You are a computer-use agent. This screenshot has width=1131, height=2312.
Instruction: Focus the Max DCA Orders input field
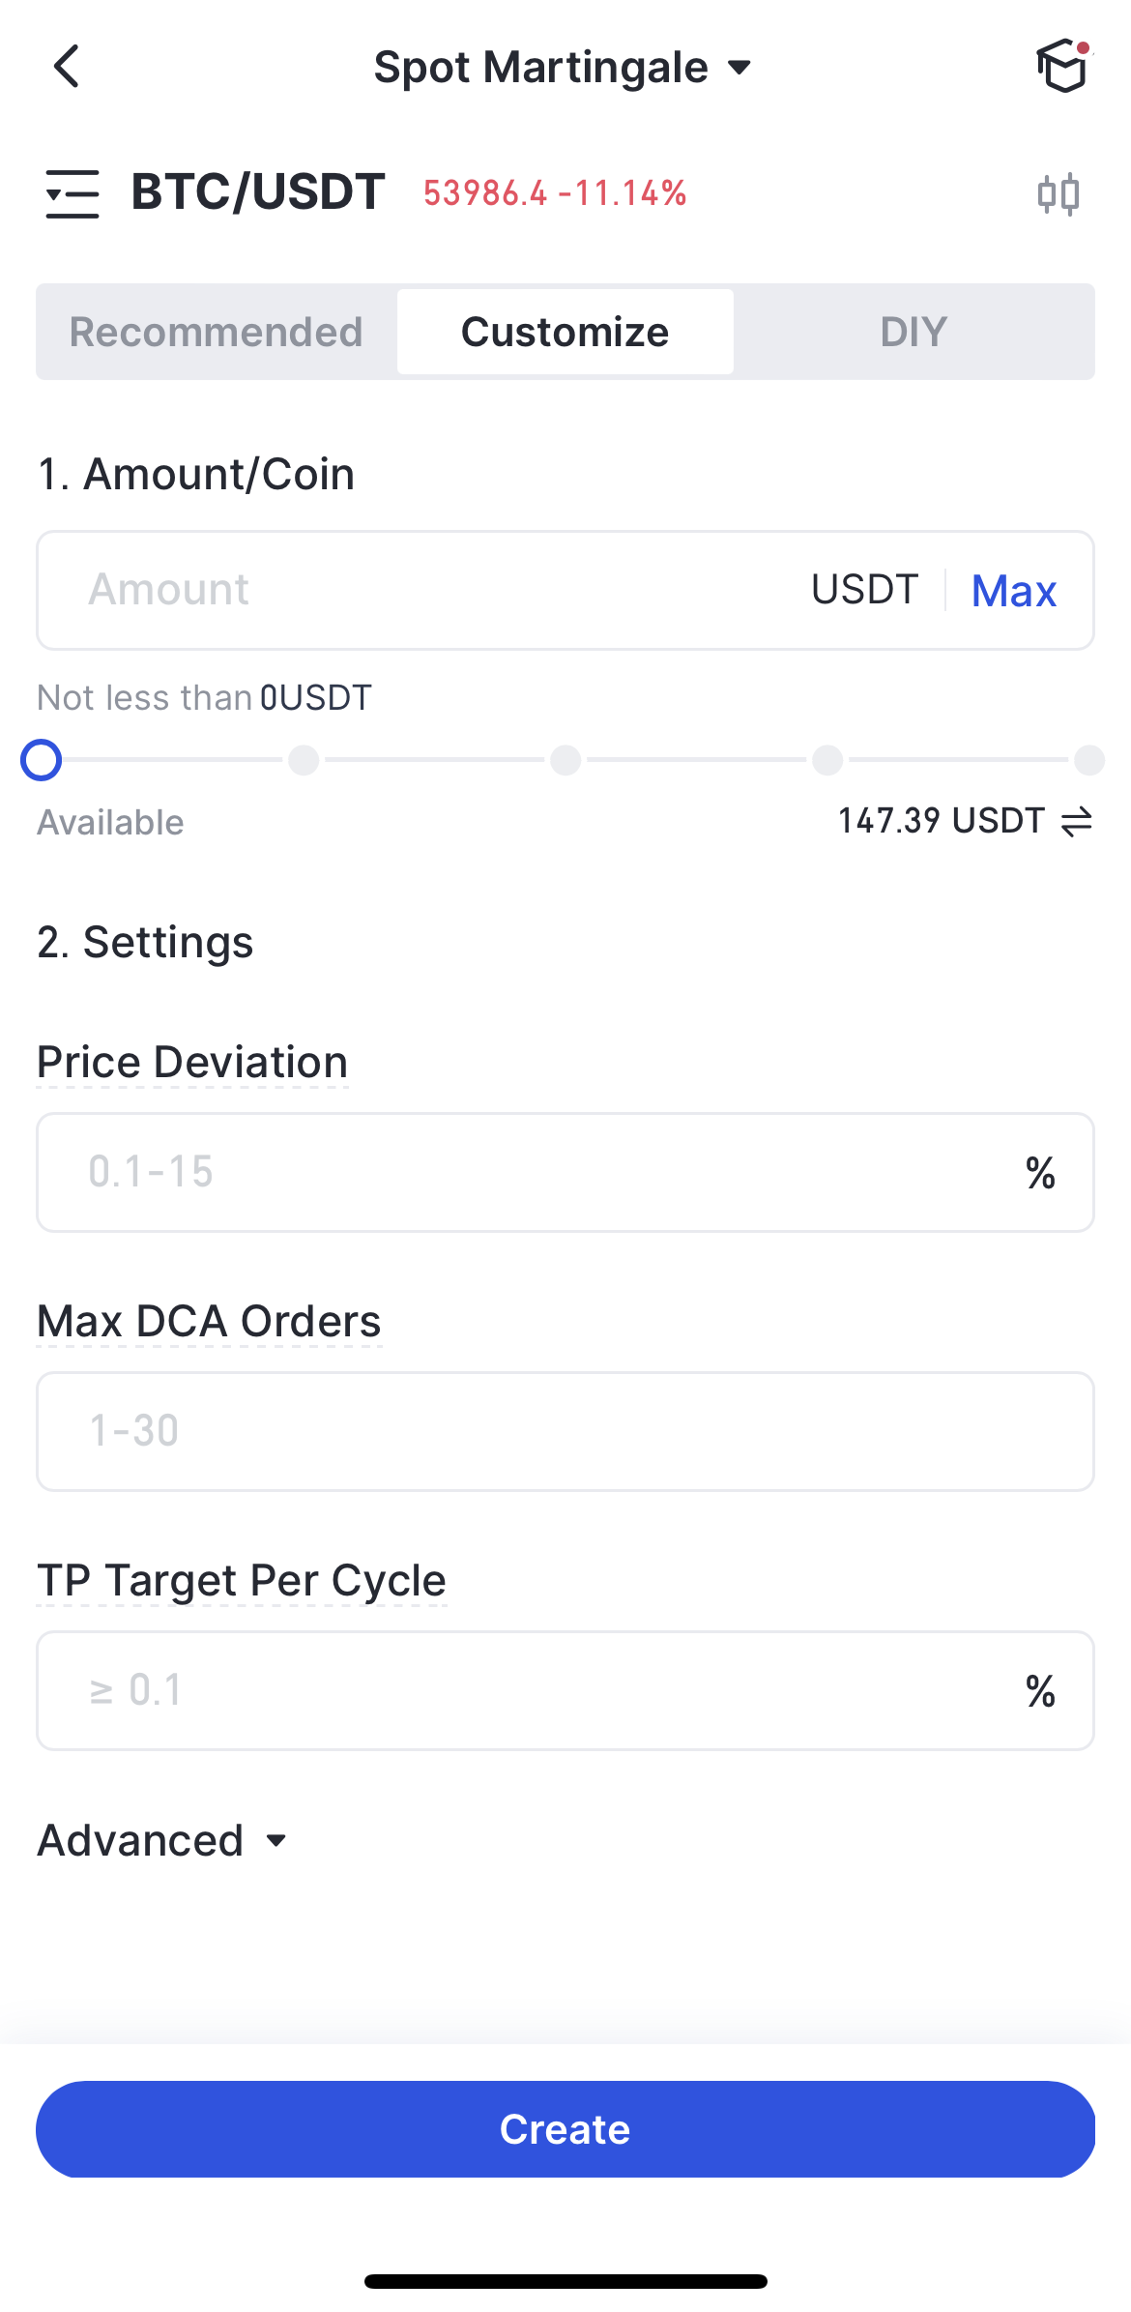[x=565, y=1431]
